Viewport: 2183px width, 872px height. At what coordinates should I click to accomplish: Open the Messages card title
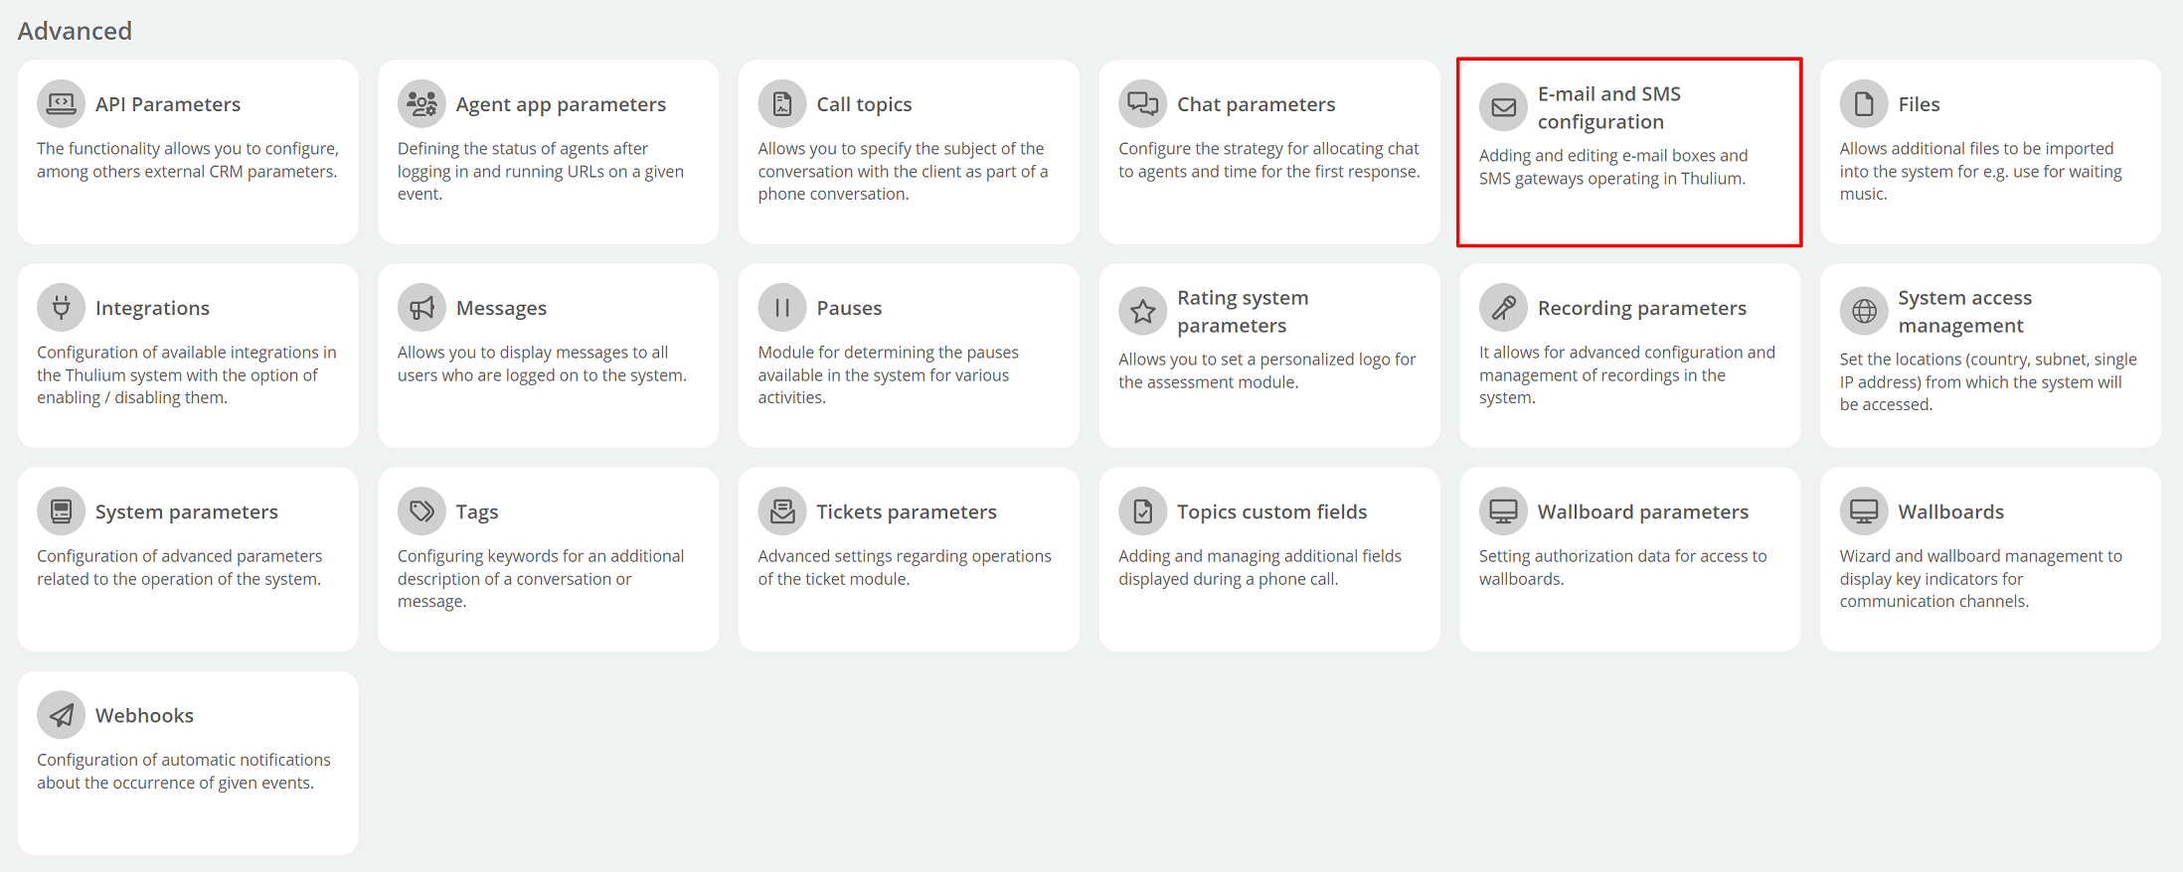click(x=501, y=308)
